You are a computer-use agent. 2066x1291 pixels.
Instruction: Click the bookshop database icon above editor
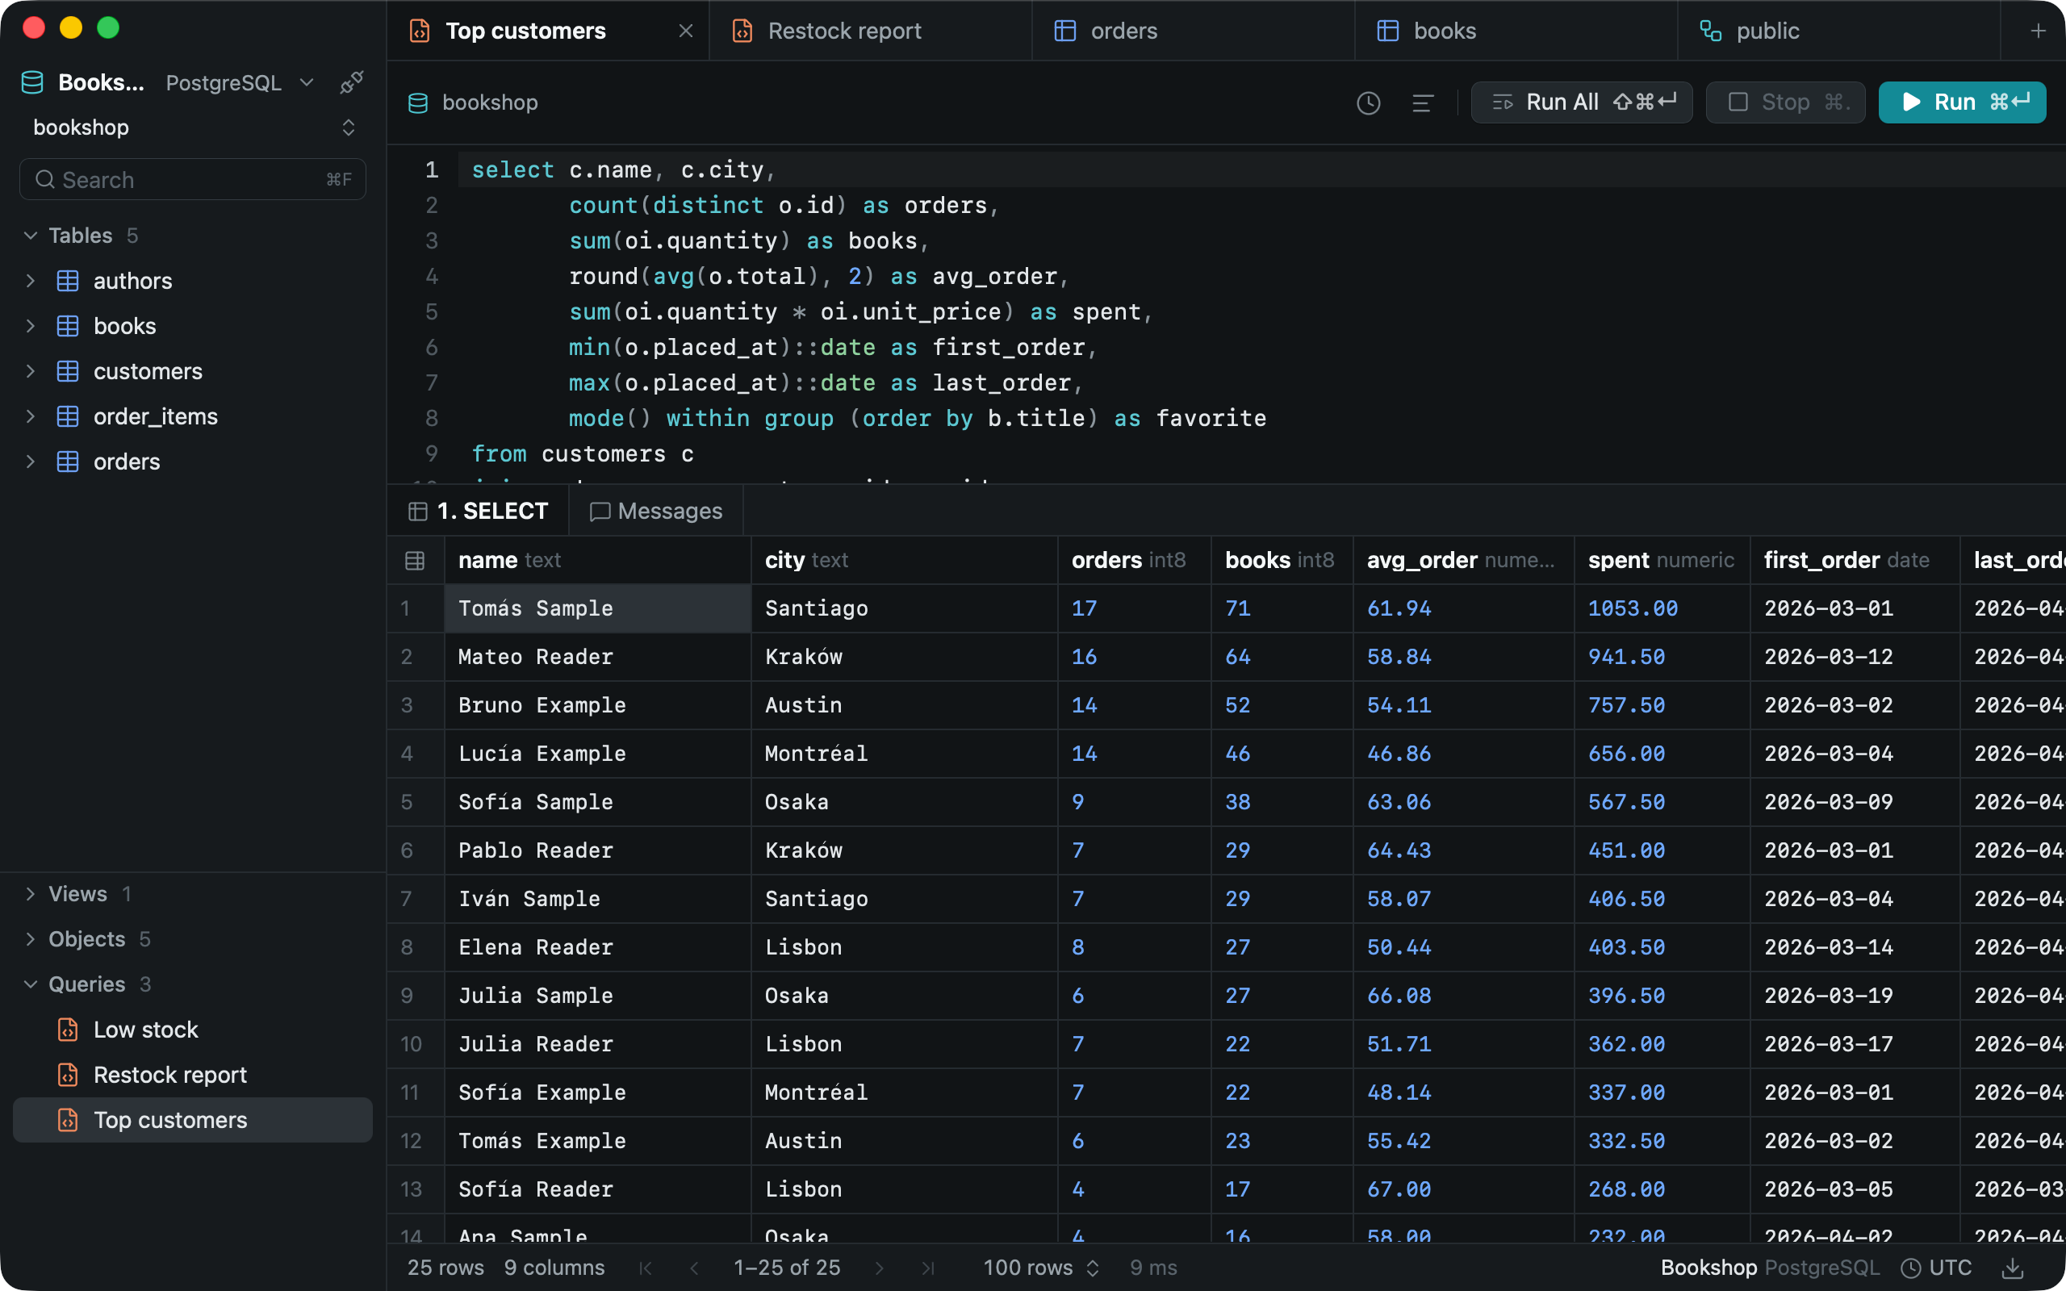[418, 103]
